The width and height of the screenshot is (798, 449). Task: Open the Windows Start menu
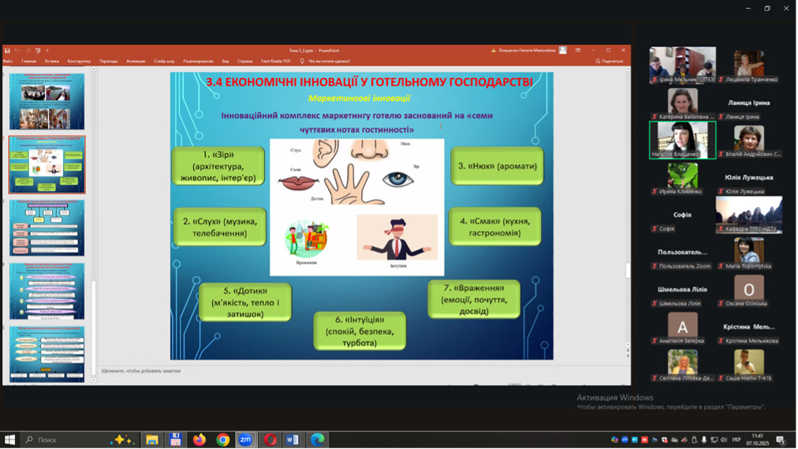pyautogui.click(x=10, y=440)
